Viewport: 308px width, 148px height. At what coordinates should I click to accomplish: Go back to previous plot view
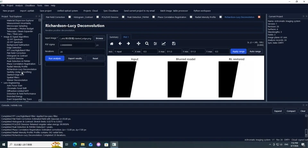tap(120, 44)
